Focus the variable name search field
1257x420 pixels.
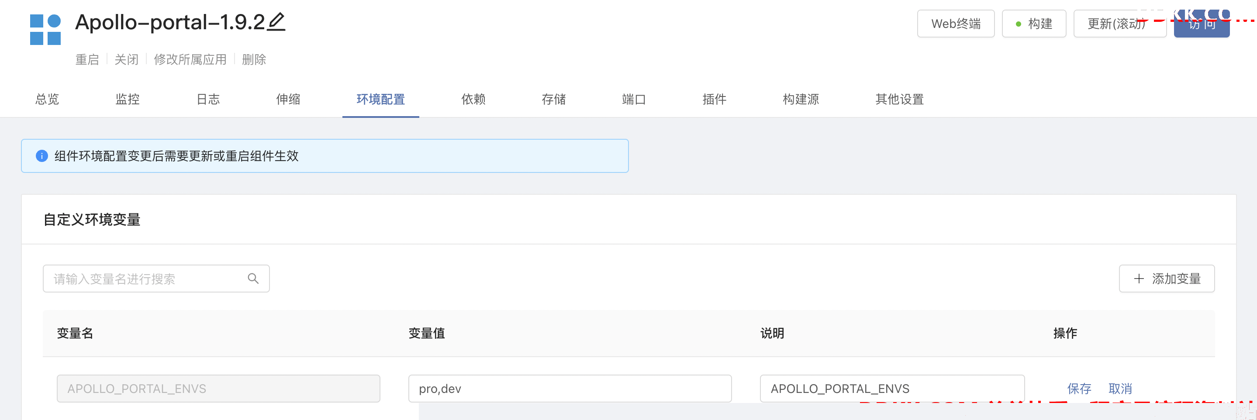click(156, 279)
